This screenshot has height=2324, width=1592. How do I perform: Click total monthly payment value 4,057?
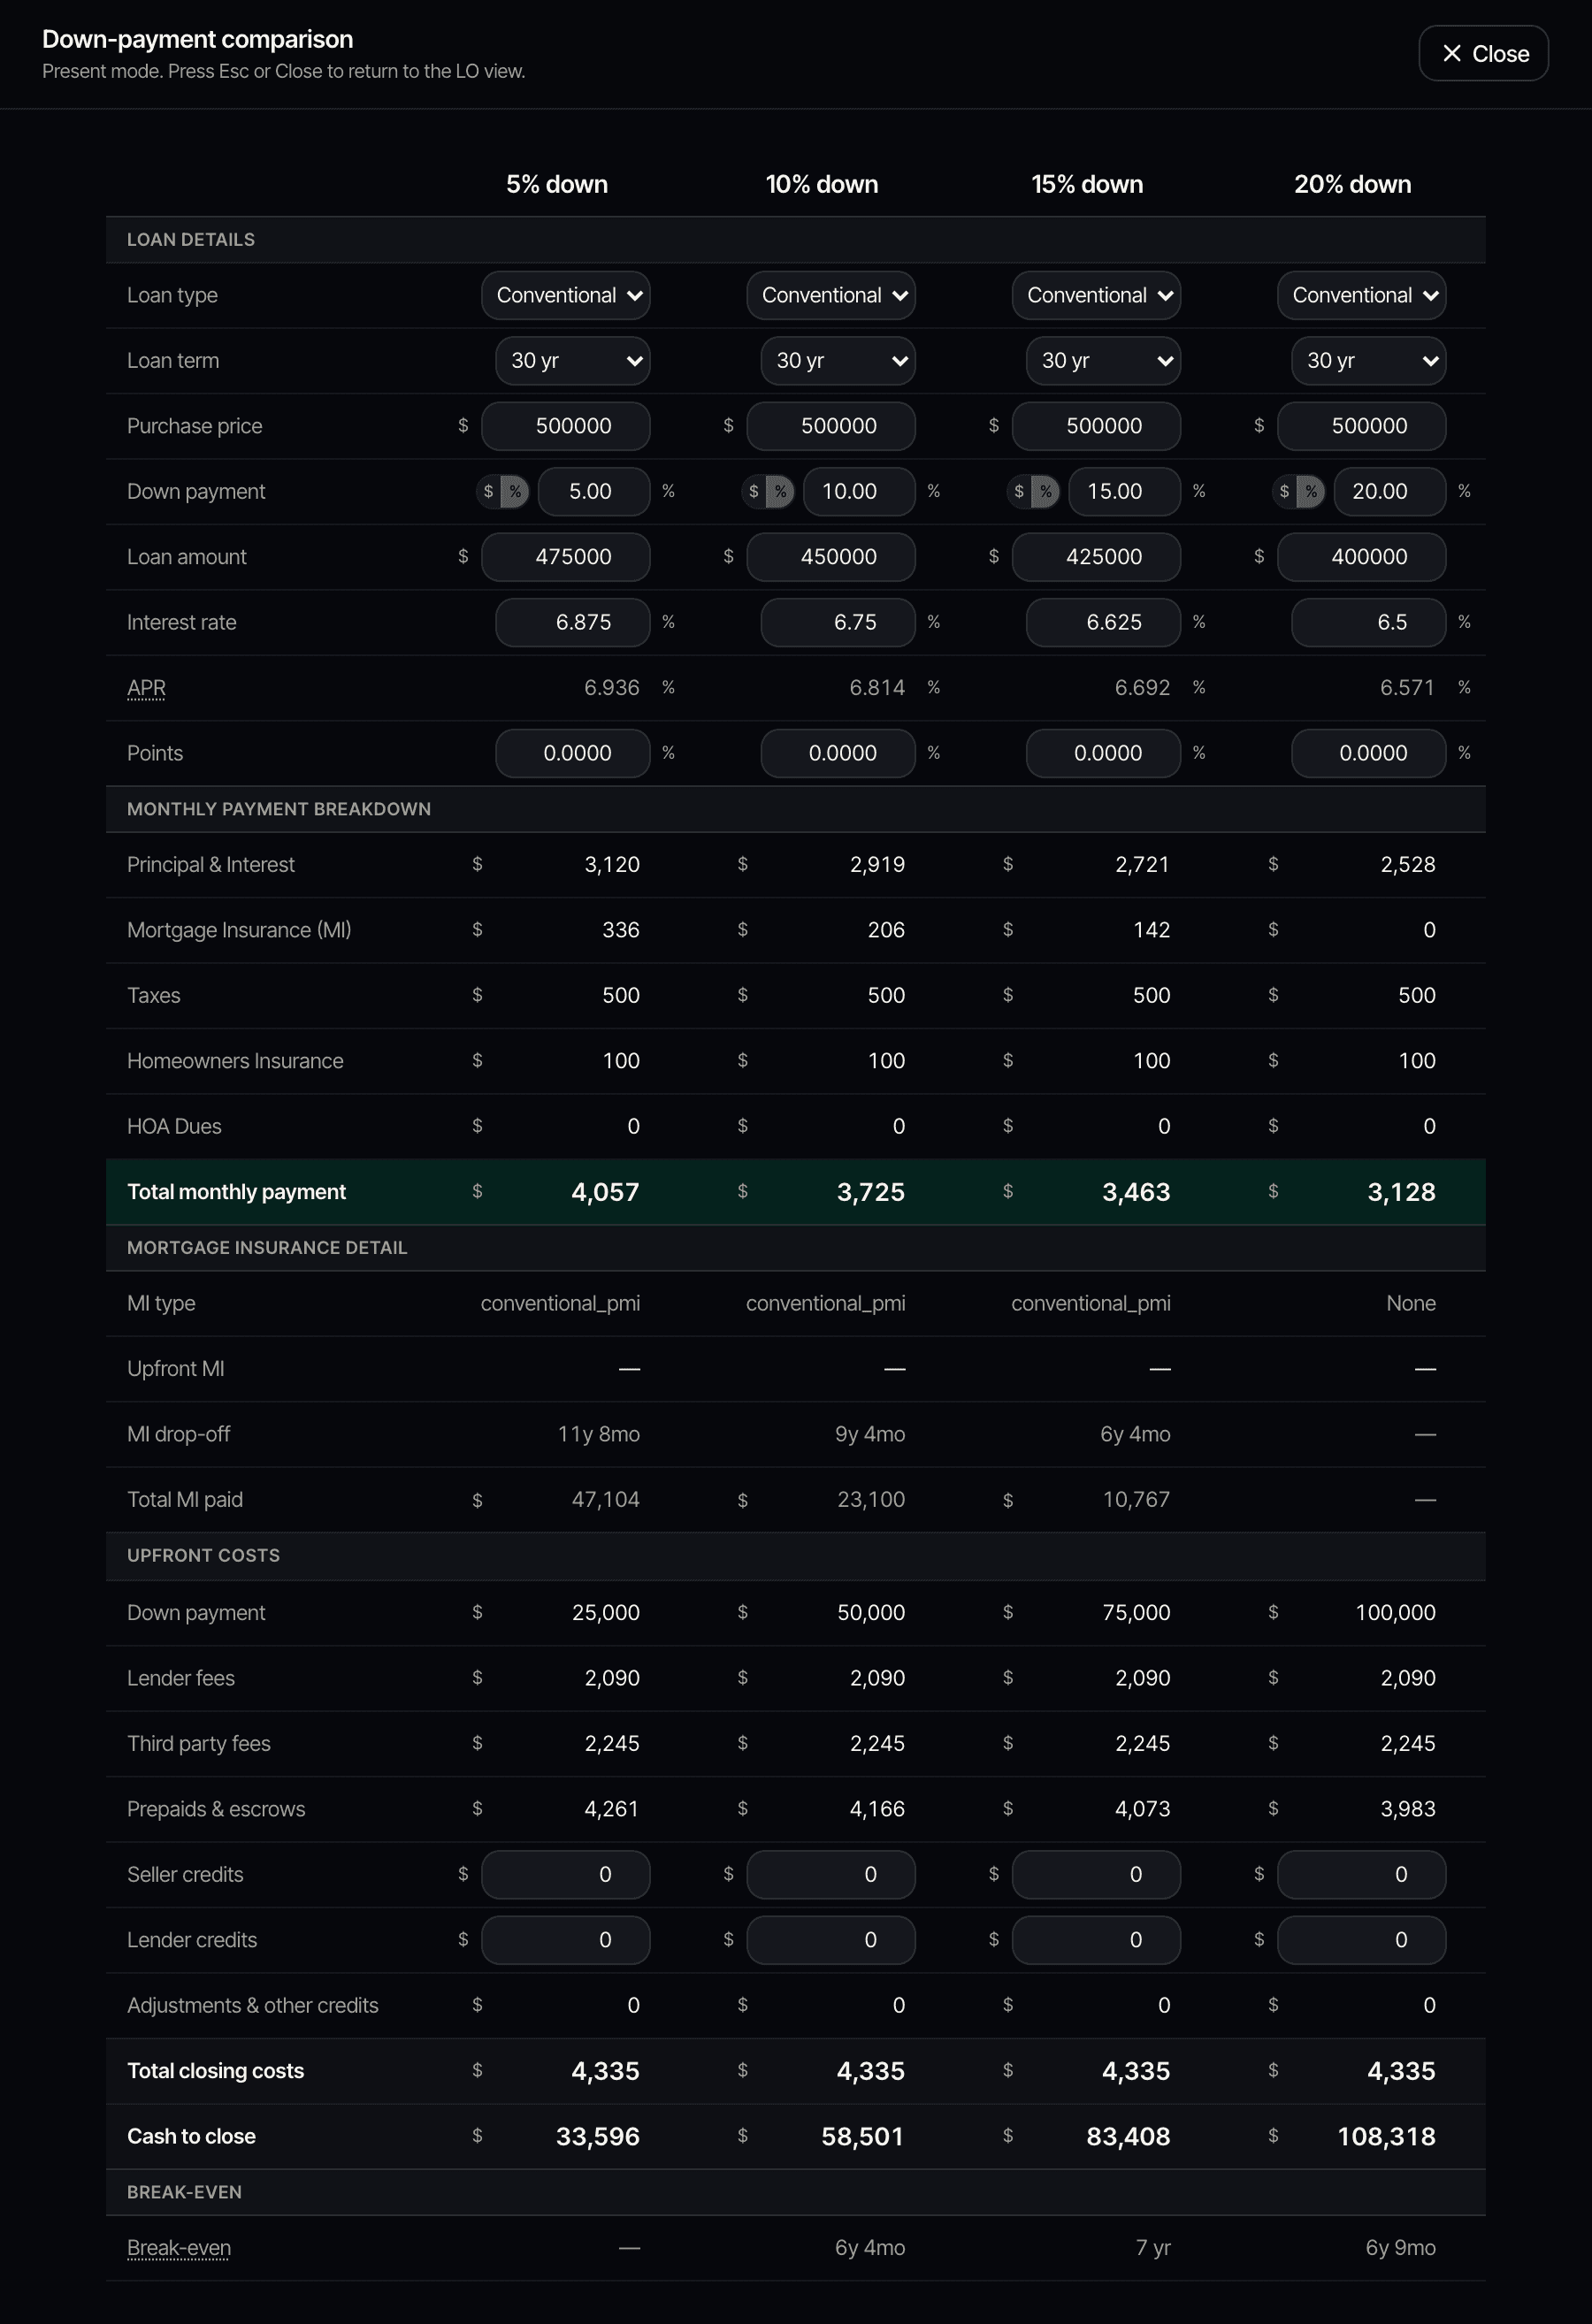point(605,1192)
